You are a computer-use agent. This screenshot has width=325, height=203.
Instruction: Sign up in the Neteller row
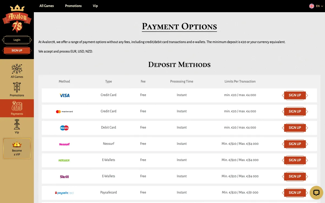pyautogui.click(x=295, y=160)
